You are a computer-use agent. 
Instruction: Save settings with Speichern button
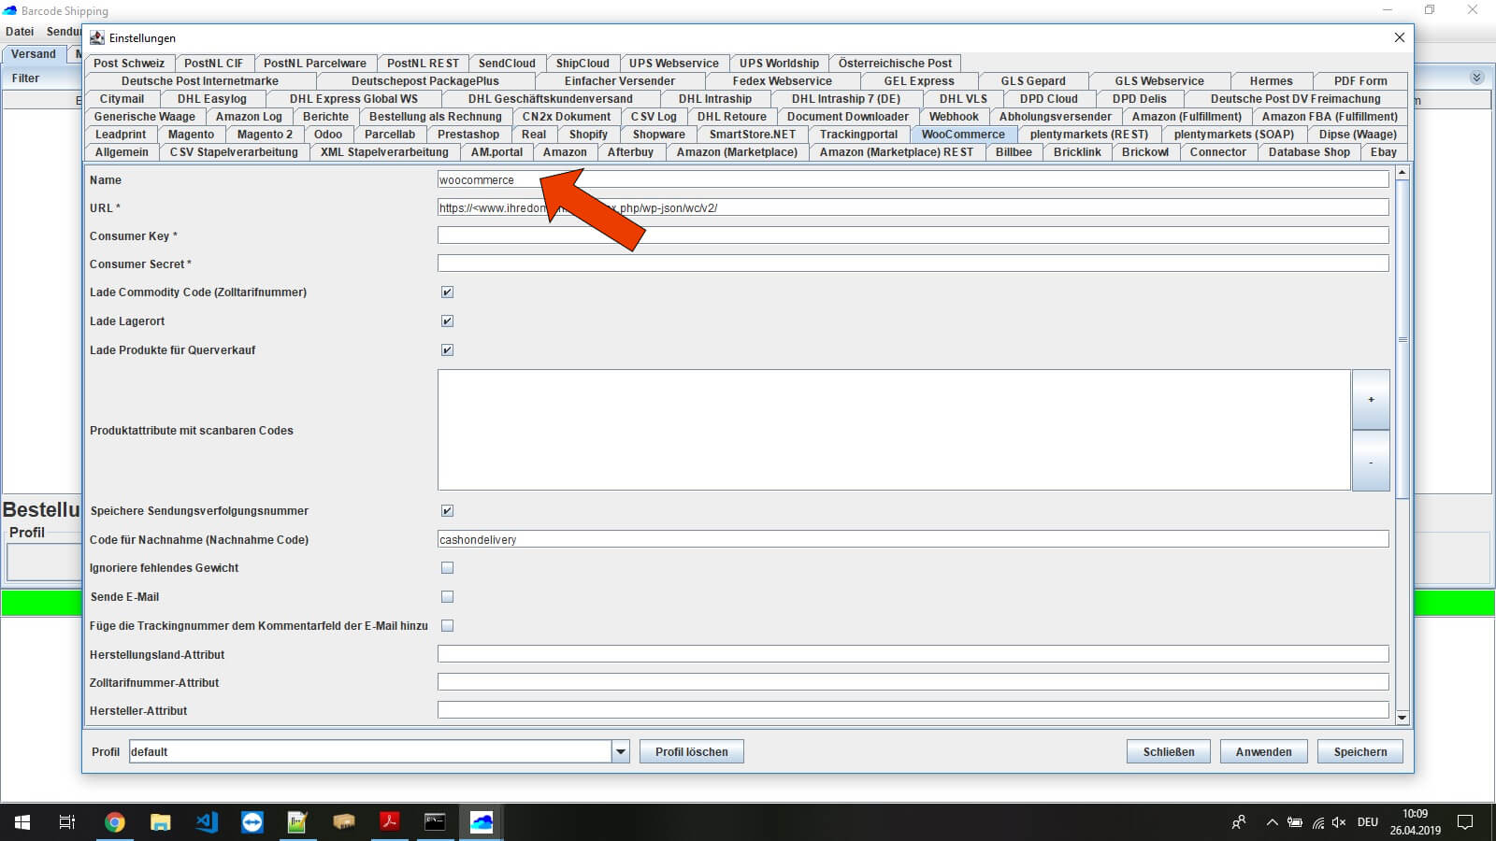click(x=1360, y=751)
